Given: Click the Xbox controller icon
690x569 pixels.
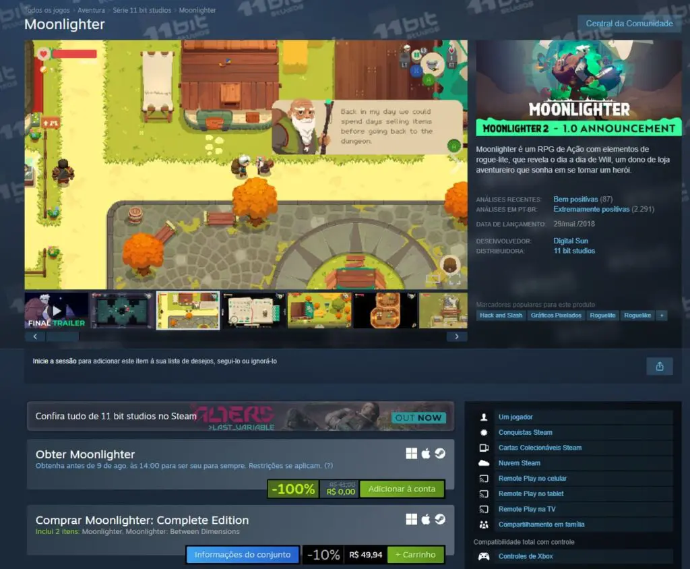Looking at the screenshot, I should coord(484,557).
